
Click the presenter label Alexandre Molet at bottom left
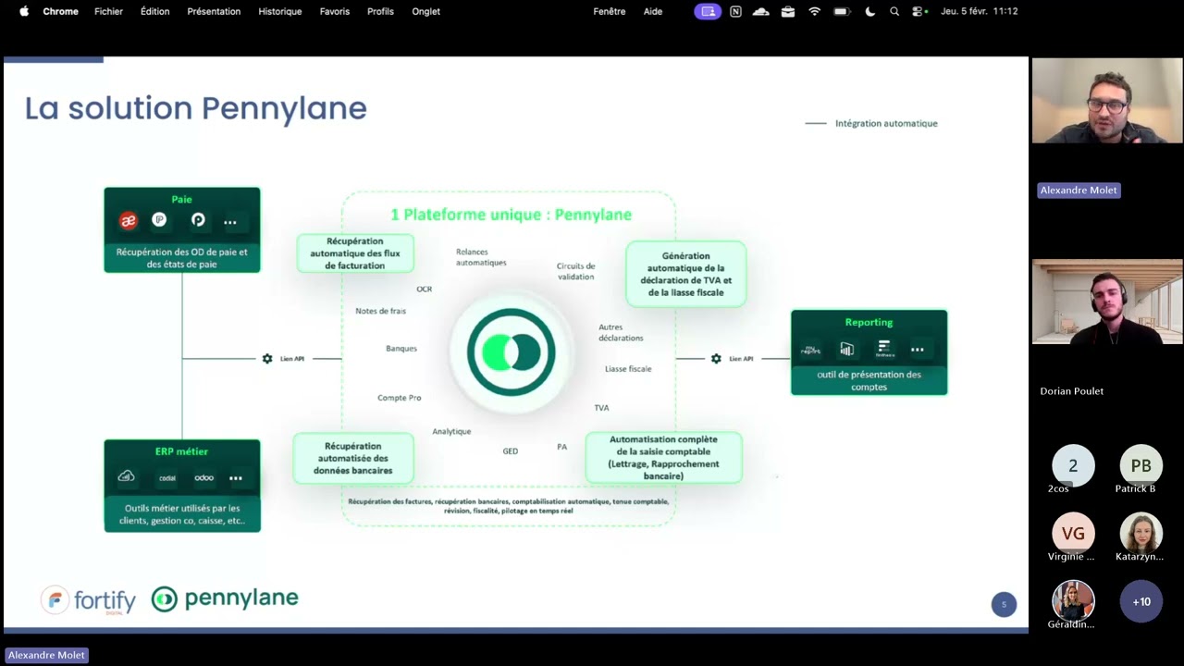(46, 655)
